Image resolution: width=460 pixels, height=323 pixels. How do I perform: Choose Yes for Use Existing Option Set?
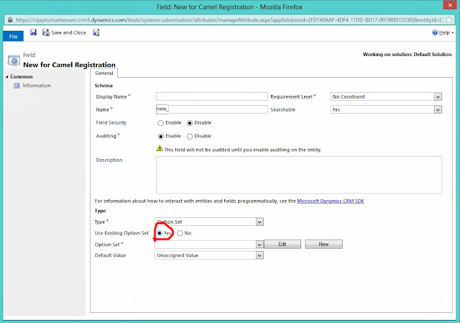pyautogui.click(x=160, y=233)
